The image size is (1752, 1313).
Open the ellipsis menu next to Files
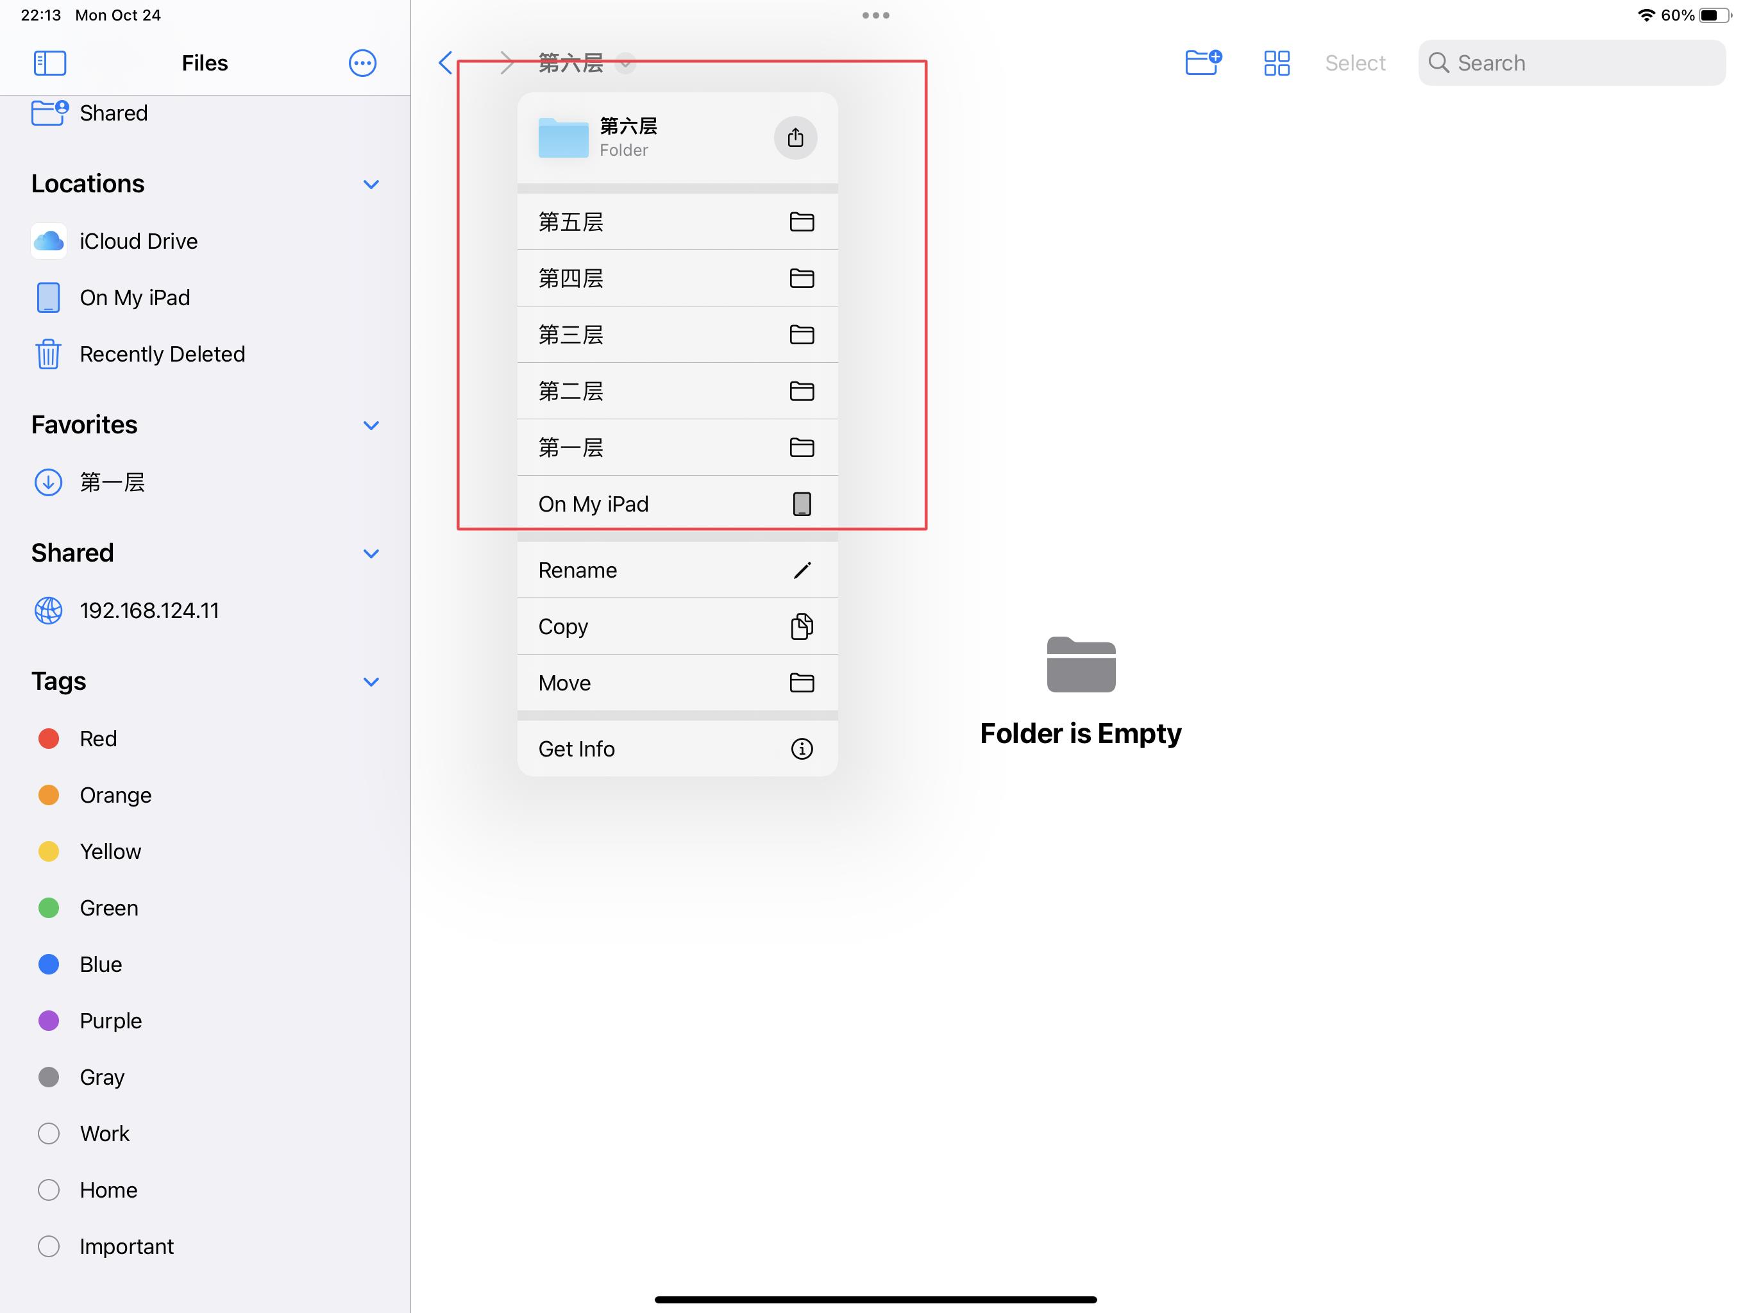(362, 63)
